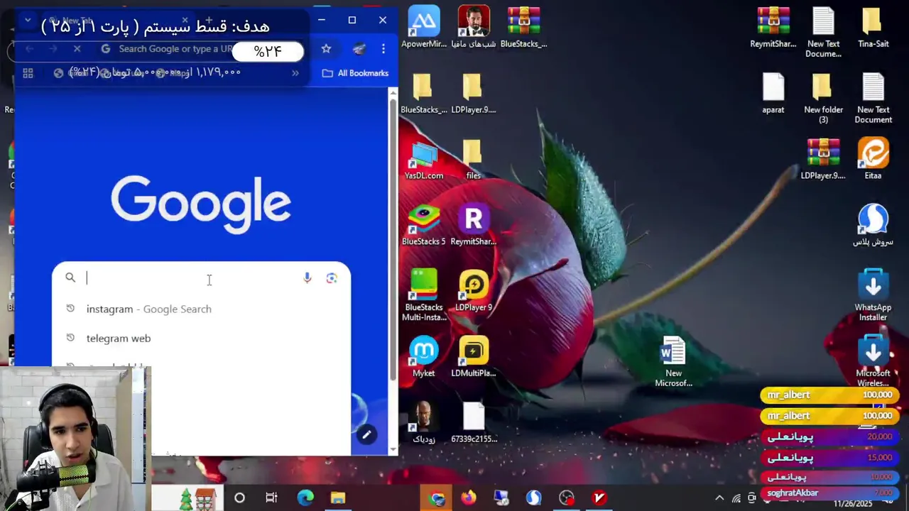Select the aparat file icon
909x511 pixels.
click(x=773, y=93)
